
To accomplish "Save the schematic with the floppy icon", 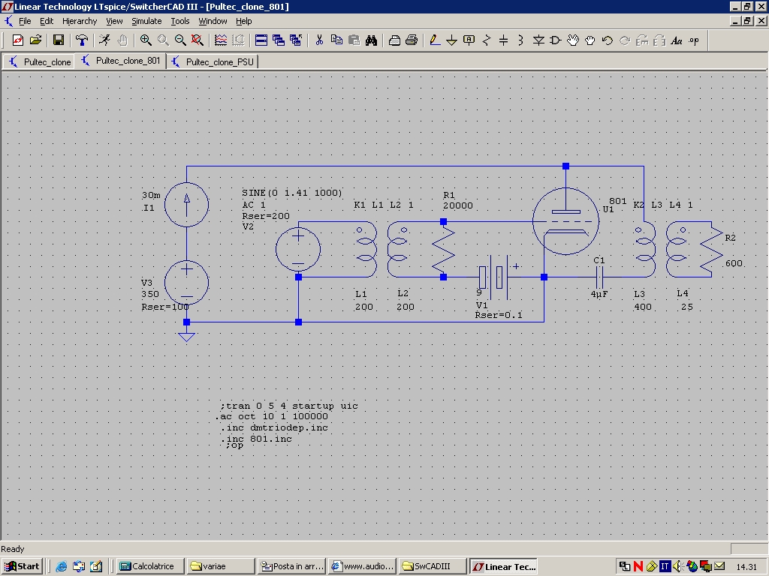I will click(x=59, y=40).
